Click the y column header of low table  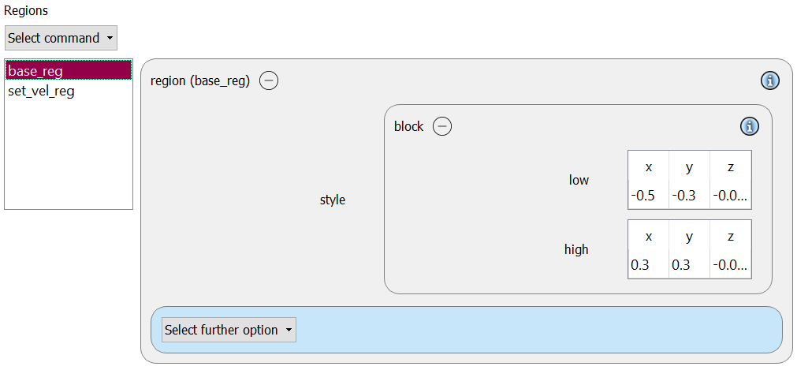tap(689, 167)
